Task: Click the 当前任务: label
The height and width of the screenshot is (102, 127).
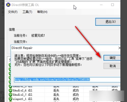Action: [20, 35]
